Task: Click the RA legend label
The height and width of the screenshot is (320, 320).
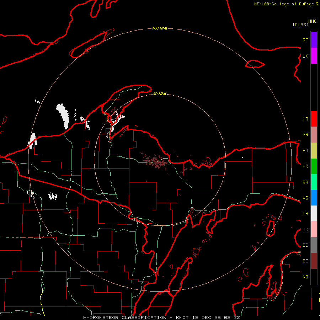Action: click(305, 182)
